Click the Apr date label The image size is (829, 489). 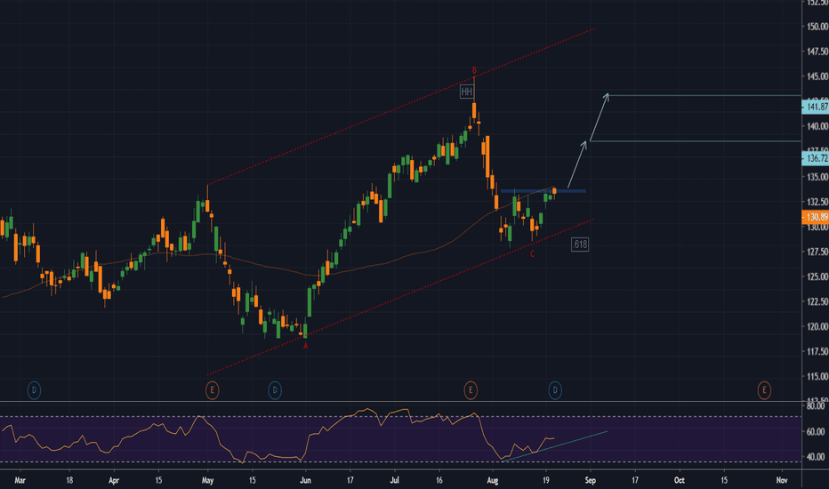(x=114, y=480)
